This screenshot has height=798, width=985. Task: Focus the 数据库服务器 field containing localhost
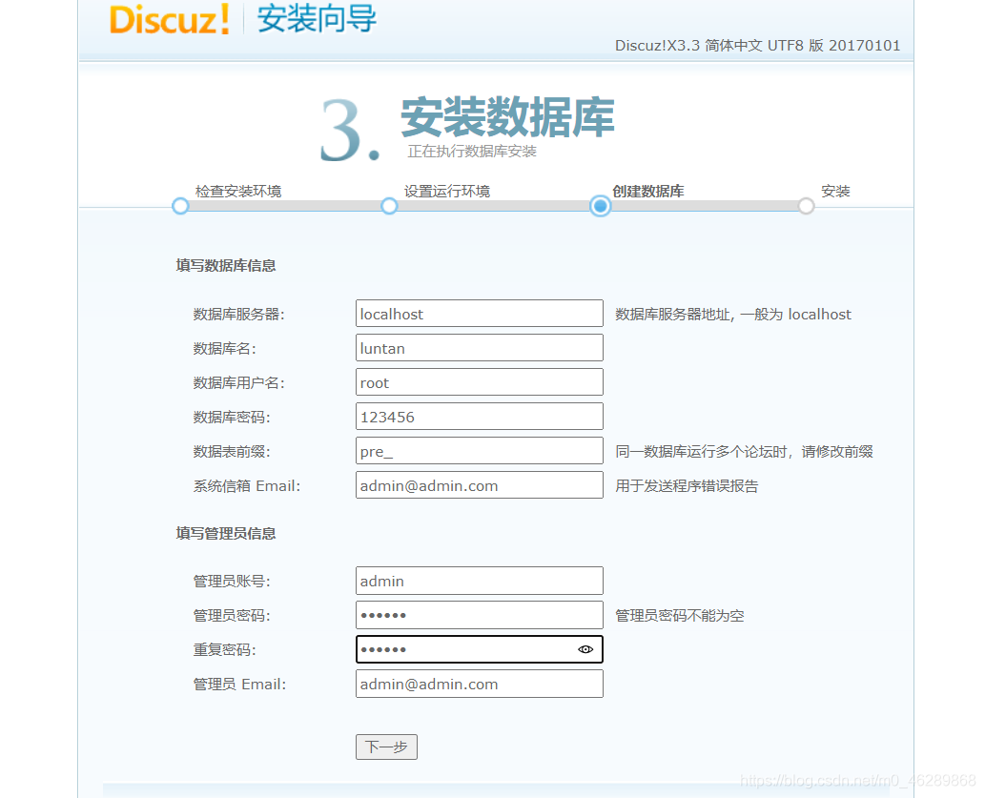coord(480,314)
